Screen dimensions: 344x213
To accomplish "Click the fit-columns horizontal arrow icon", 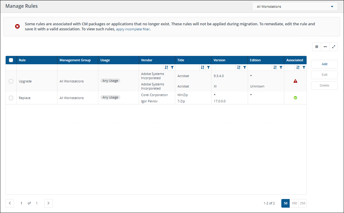I will (325, 47).
